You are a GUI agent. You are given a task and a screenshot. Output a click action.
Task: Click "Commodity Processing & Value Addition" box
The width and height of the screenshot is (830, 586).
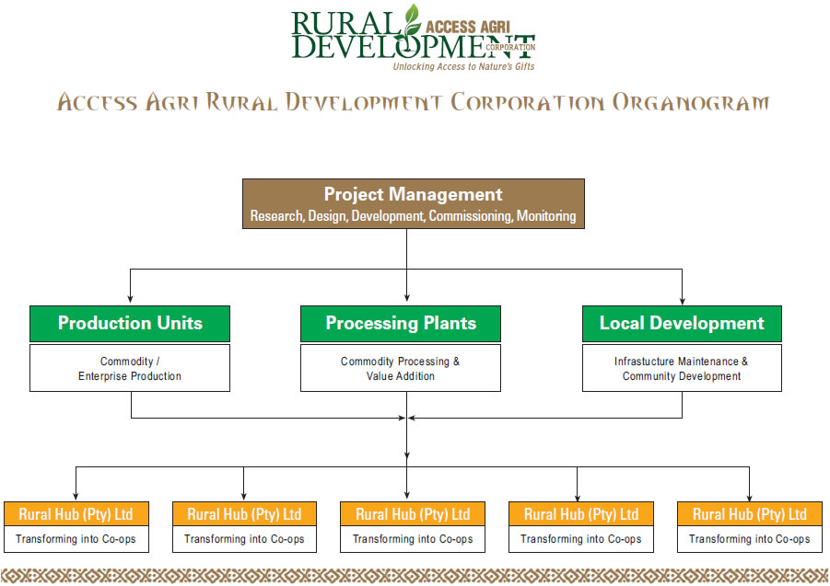pyautogui.click(x=401, y=368)
